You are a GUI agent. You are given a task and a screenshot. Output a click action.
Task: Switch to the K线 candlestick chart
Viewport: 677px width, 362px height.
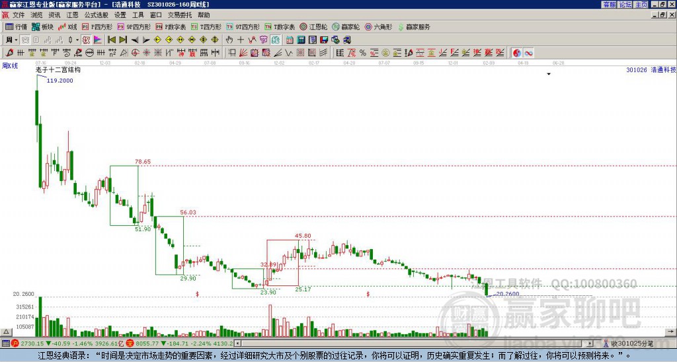pos(67,26)
